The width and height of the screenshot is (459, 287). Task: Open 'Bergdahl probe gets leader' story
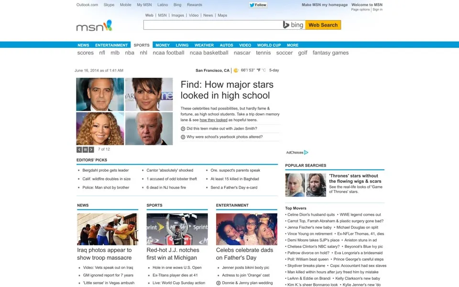(x=105, y=170)
